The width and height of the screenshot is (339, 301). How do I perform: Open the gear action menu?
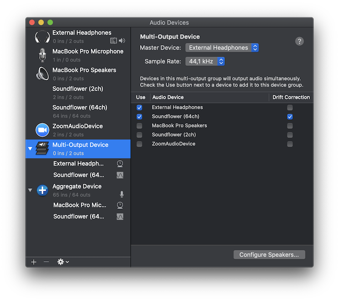point(63,262)
